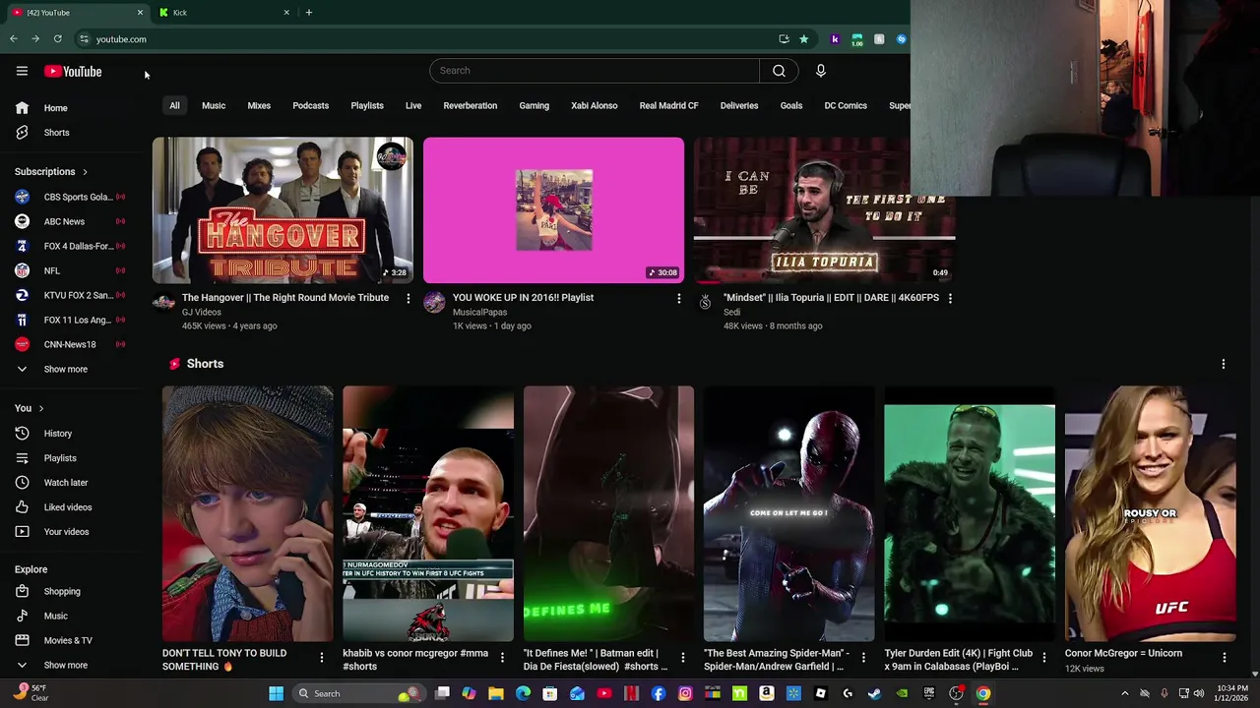Open three-dot menu for Tyler Durden Edit short
This screenshot has height=708, width=1260.
click(1043, 657)
